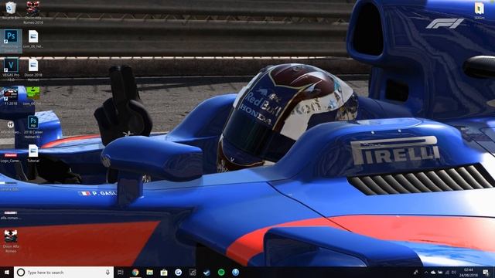The image size is (495, 278).
Task: Open Google Chrome from the taskbar
Action: 135,273
